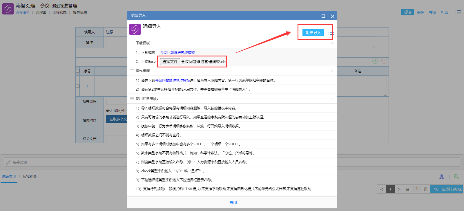Collapse the 操作步骤 section
Screen dimensions: 464x211
pyautogui.click(x=333, y=71)
